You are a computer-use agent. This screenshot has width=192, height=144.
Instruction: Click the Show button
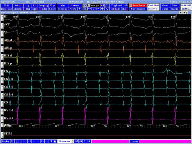[x=125, y=9]
